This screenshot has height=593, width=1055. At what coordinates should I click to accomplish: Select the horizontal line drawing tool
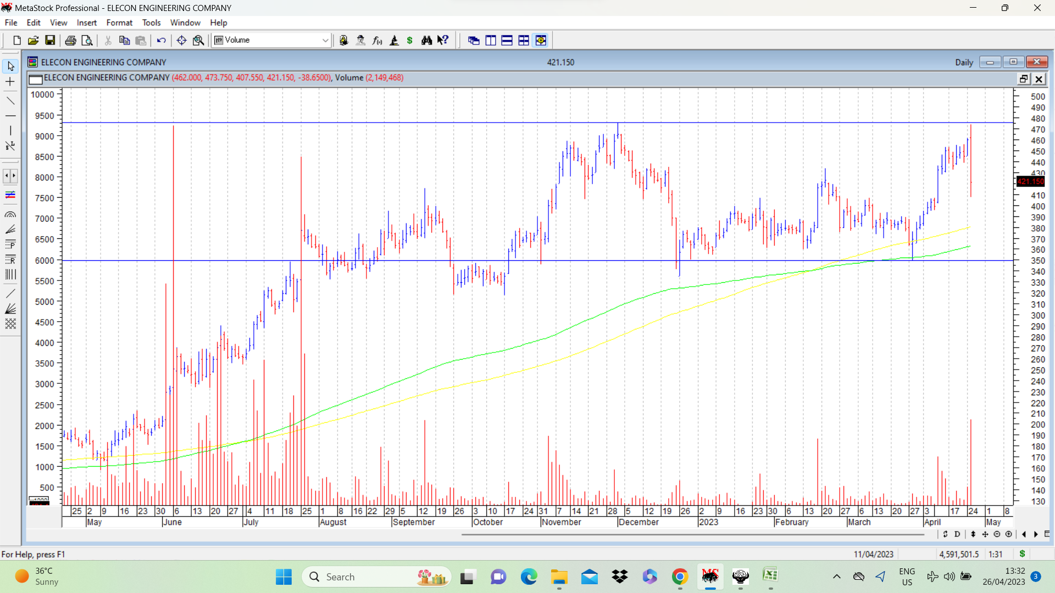click(10, 116)
